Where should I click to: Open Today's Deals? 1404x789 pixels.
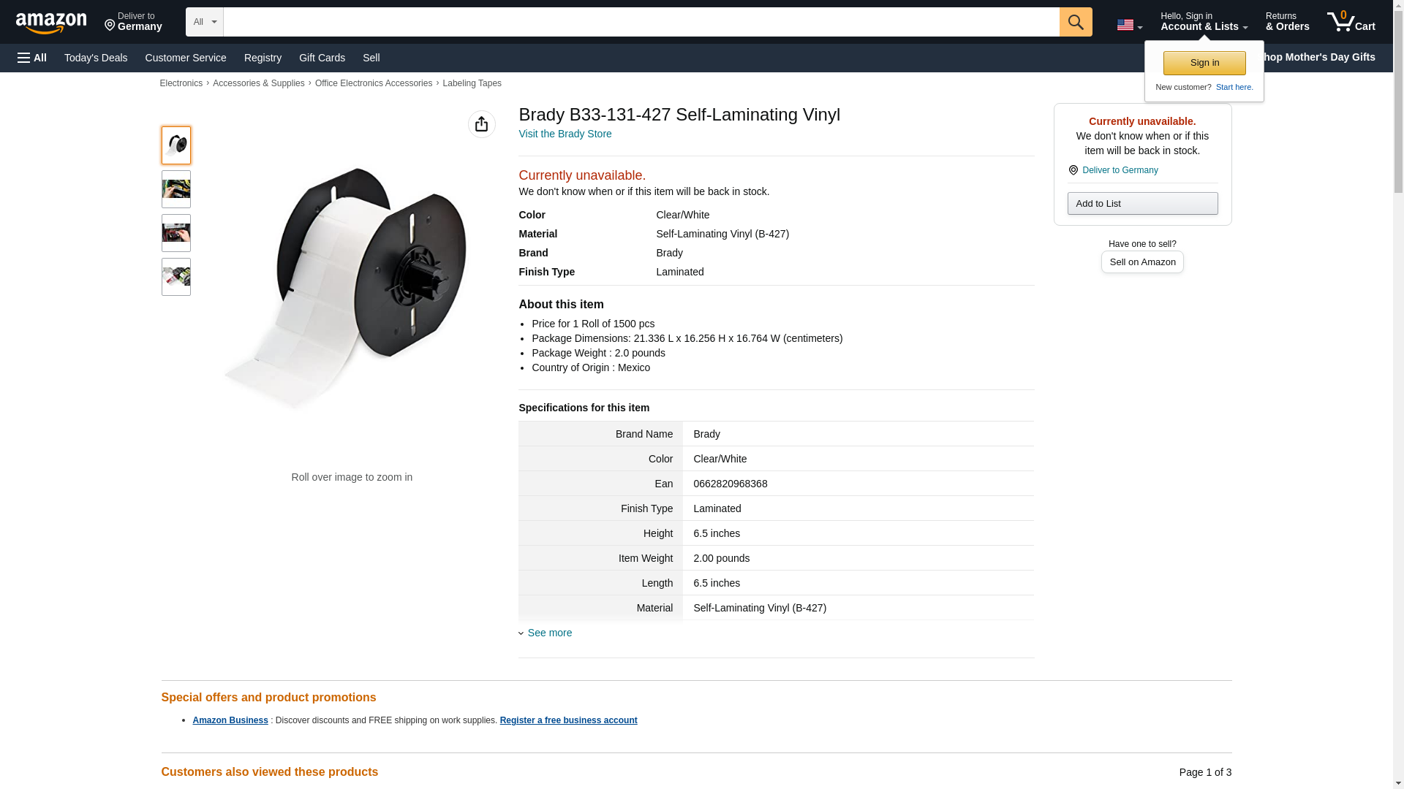96,58
